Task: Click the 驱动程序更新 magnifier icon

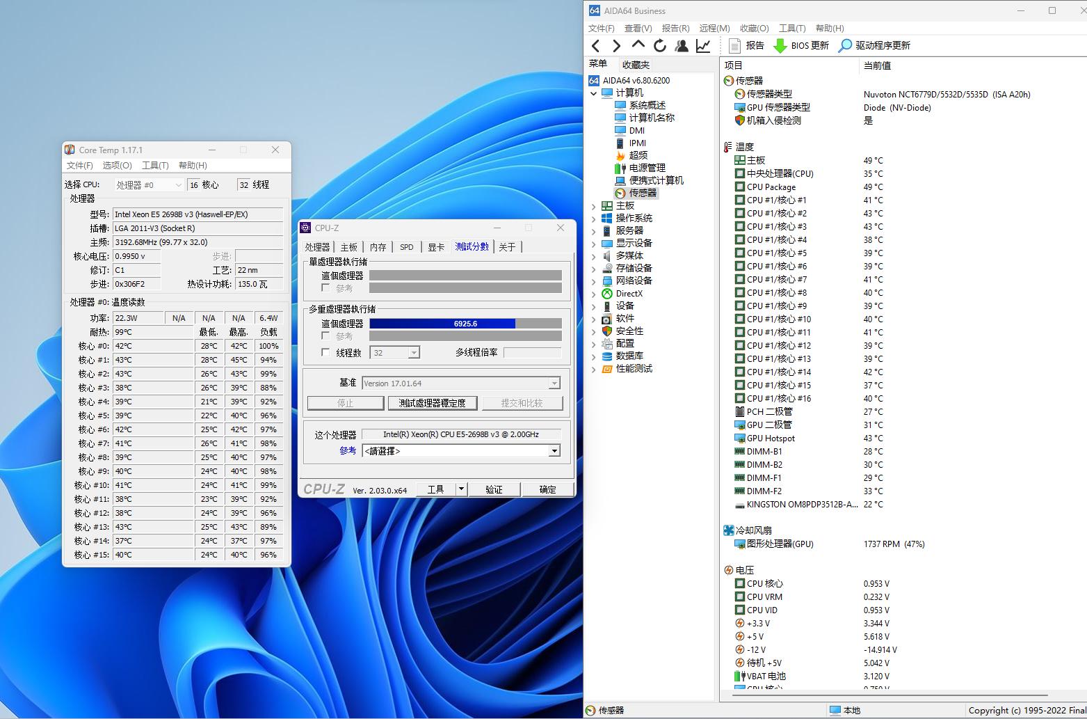Action: [x=845, y=46]
